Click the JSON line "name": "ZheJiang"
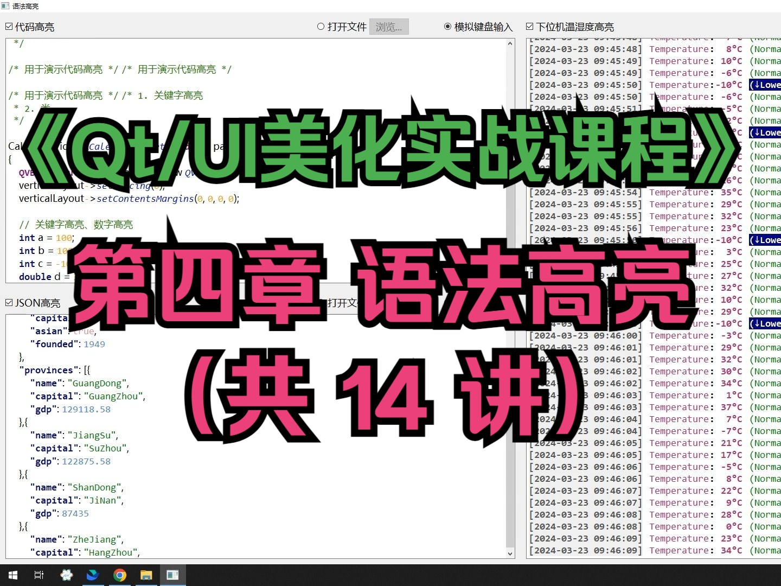781x586 pixels. (77, 539)
